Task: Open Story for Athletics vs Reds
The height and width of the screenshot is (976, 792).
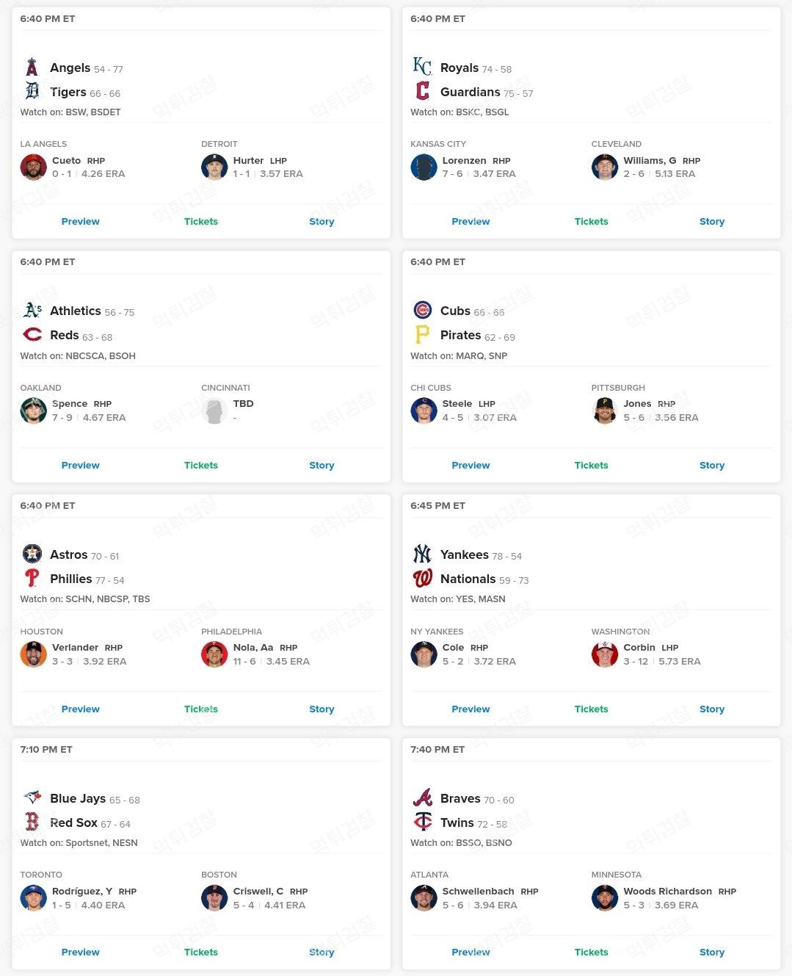Action: 321,465
